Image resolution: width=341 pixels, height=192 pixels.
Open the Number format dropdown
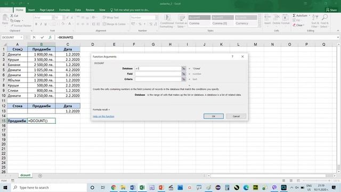point(157,18)
